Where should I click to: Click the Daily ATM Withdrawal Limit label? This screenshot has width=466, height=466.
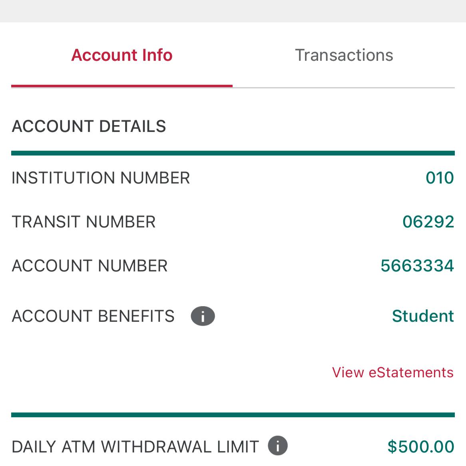(x=135, y=446)
